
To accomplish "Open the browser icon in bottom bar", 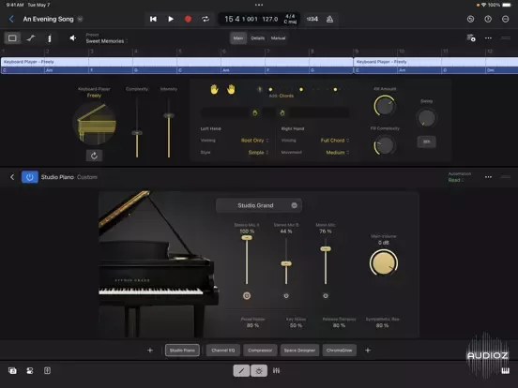I will click(12, 371).
